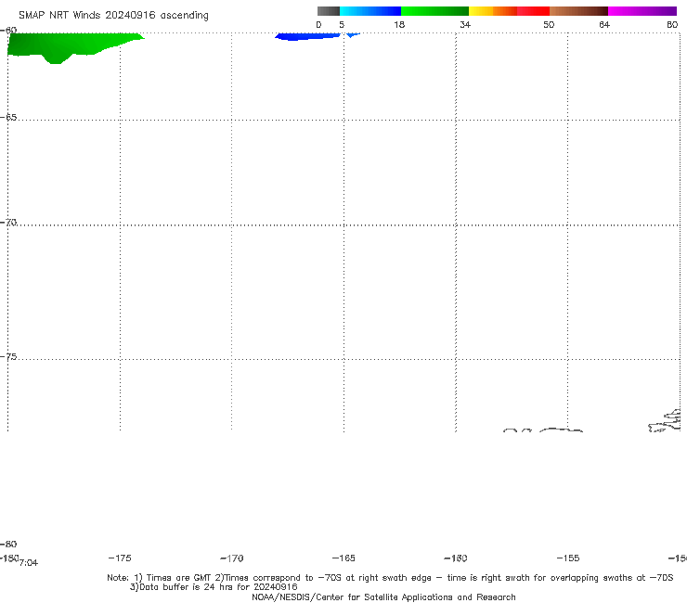Click the magenta-purple segment of the color bar

[x=642, y=11]
